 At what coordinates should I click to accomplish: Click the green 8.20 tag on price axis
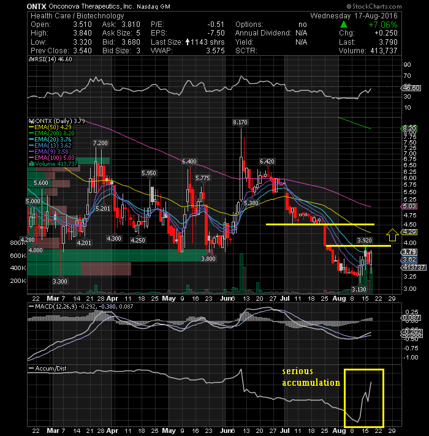coord(409,129)
